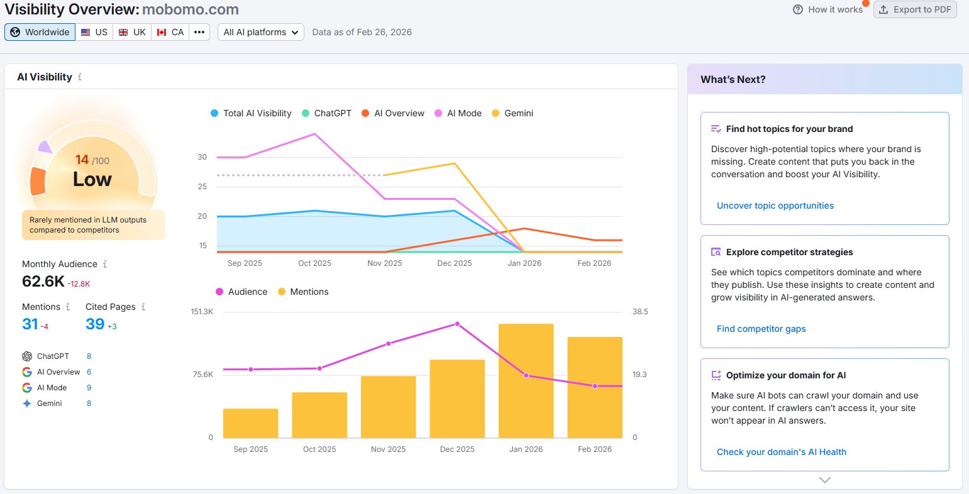Click the mobomo.com domain title
This screenshot has height=494, width=969.
tap(191, 9)
